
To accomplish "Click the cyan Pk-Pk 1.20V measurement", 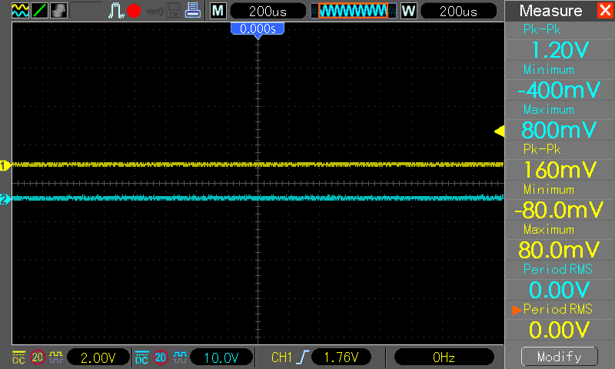I will [x=560, y=50].
